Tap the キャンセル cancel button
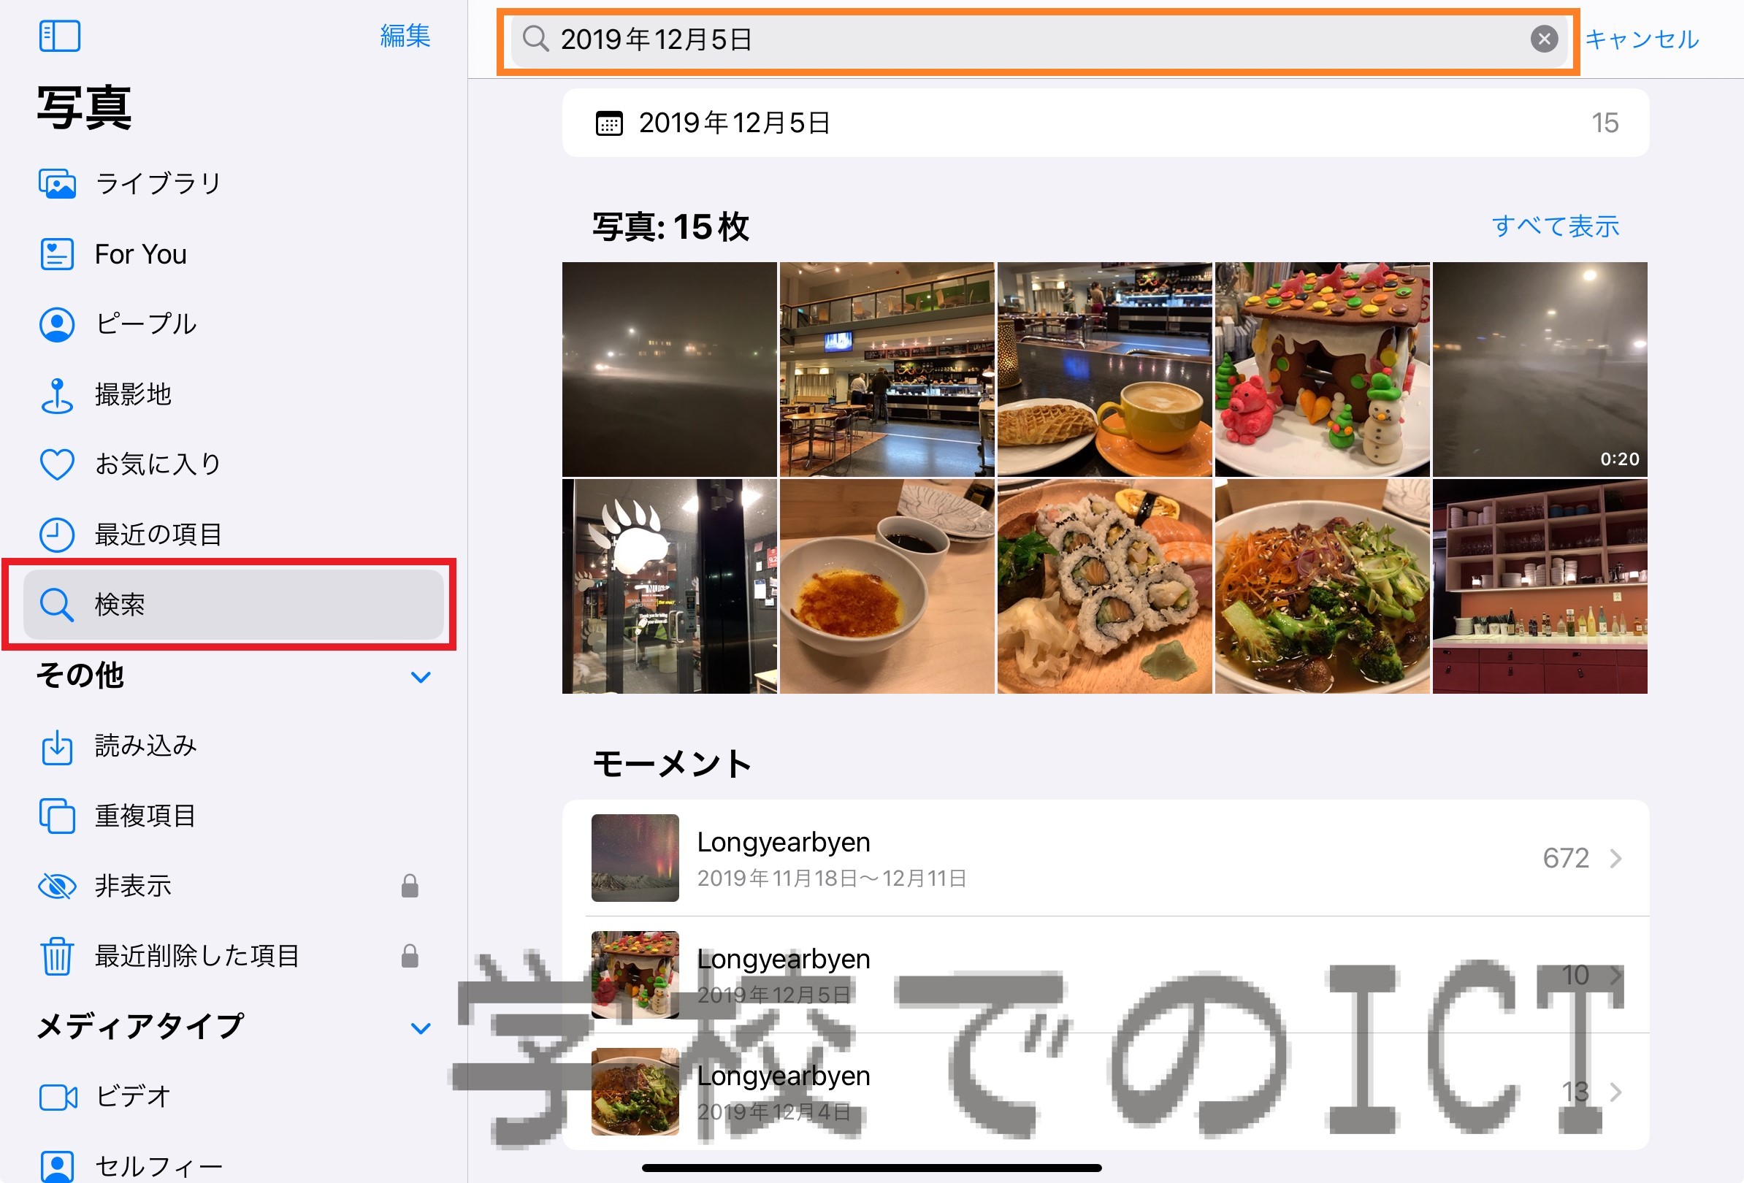Image resolution: width=1744 pixels, height=1183 pixels. pos(1641,39)
